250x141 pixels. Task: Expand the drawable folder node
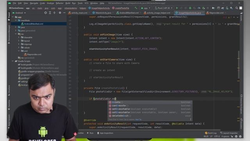click(19, 38)
